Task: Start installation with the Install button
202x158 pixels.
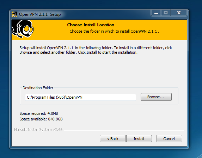Action: [139, 138]
